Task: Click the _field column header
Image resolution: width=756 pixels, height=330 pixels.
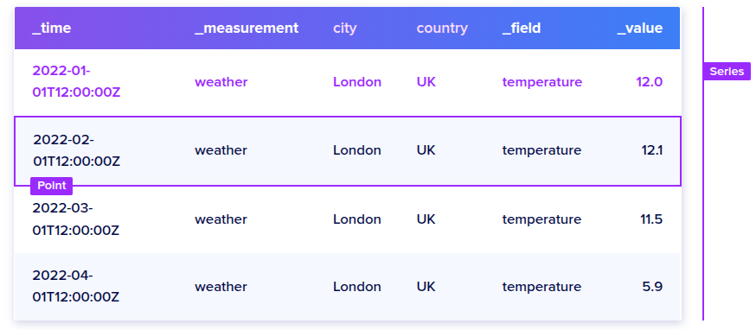Action: tap(522, 28)
